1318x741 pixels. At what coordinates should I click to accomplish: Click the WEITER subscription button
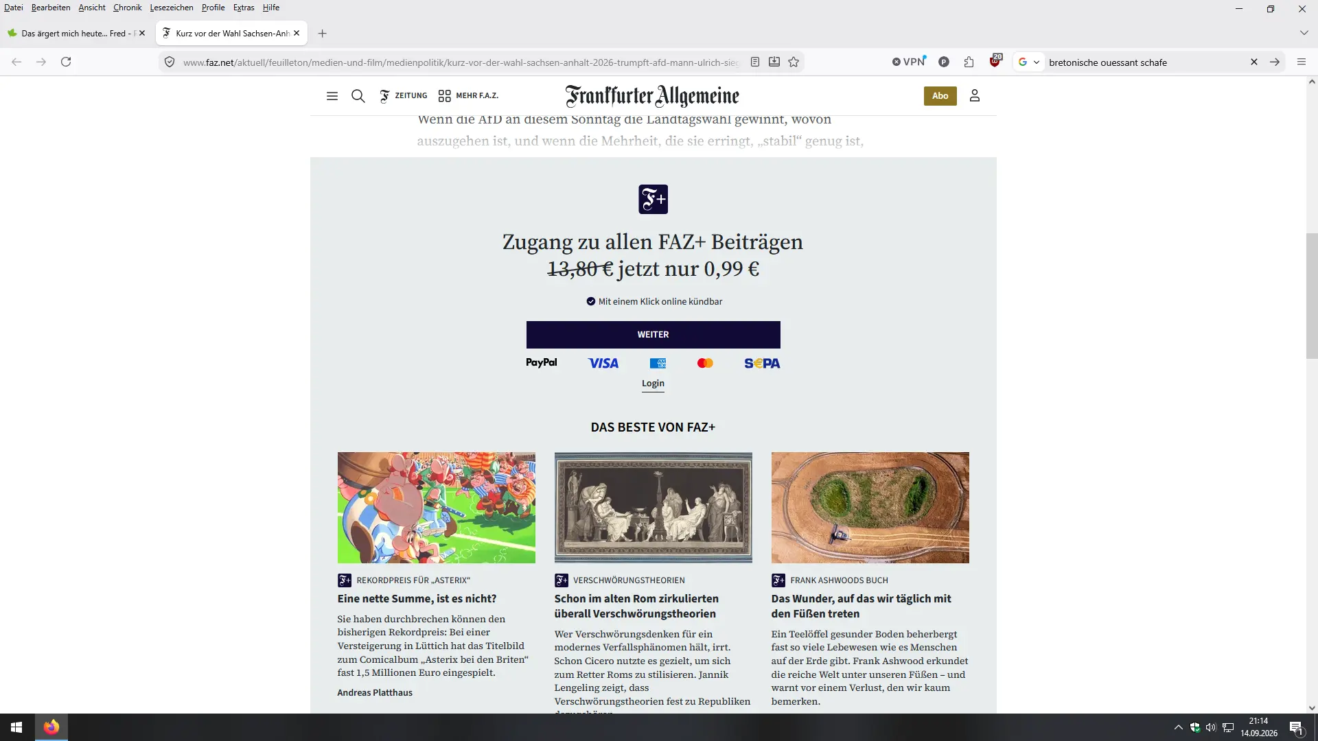point(653,335)
